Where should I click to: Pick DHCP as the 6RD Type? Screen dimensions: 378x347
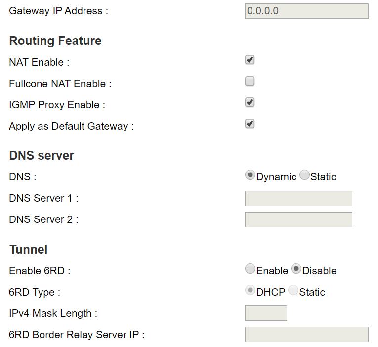pyautogui.click(x=251, y=291)
